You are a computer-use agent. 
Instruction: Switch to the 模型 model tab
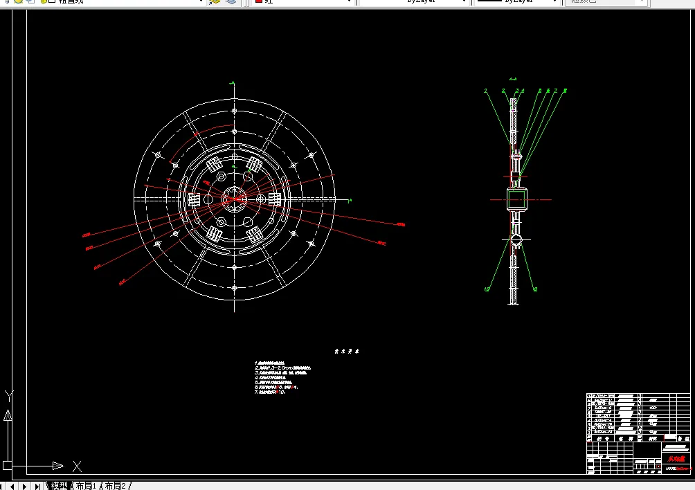(59, 486)
